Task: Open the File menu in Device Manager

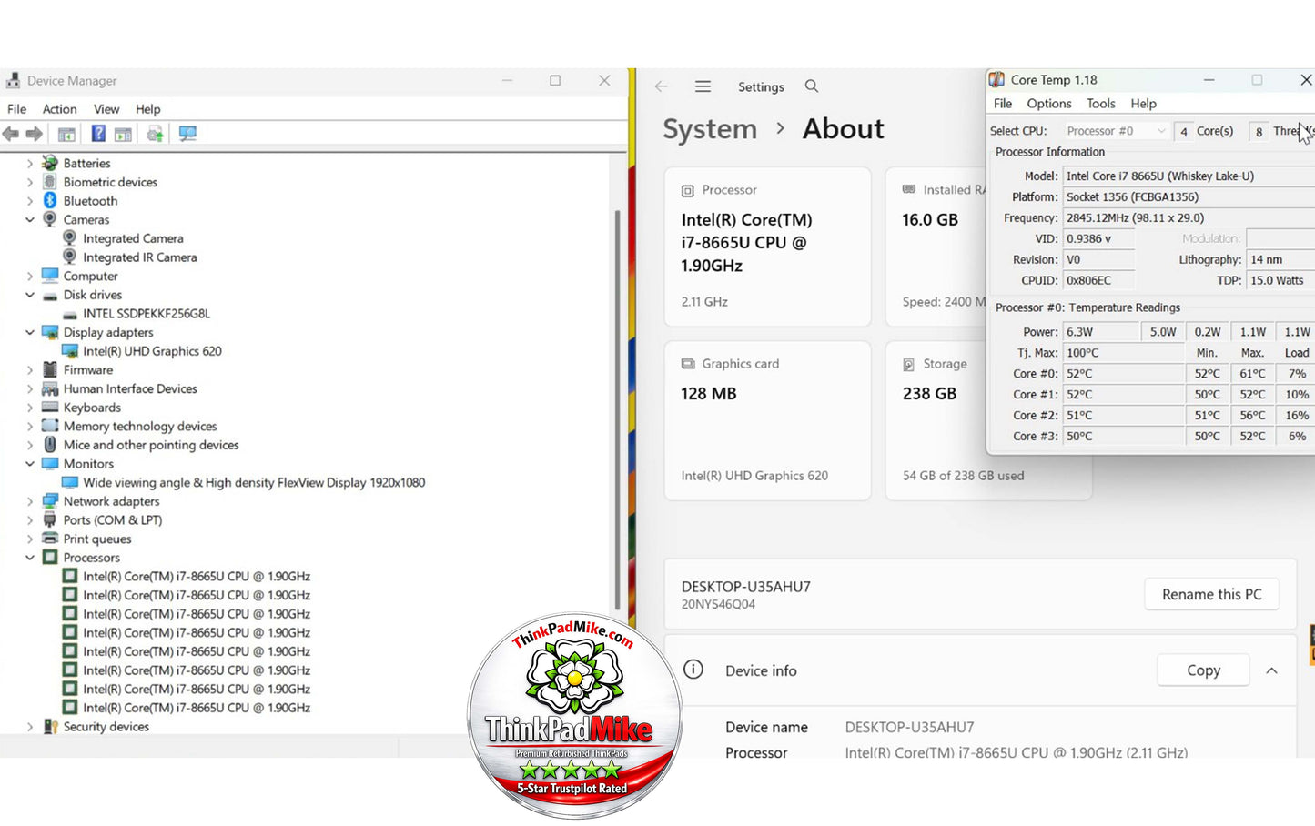Action: [16, 109]
